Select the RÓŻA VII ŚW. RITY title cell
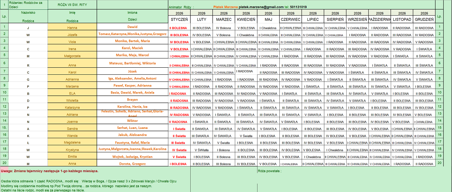Viewport: 452px width, 192px height. 72,5
